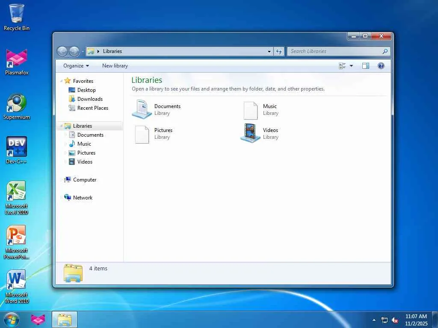
Task: Click the Libraries breadcrumb in address bar
Action: (112, 51)
